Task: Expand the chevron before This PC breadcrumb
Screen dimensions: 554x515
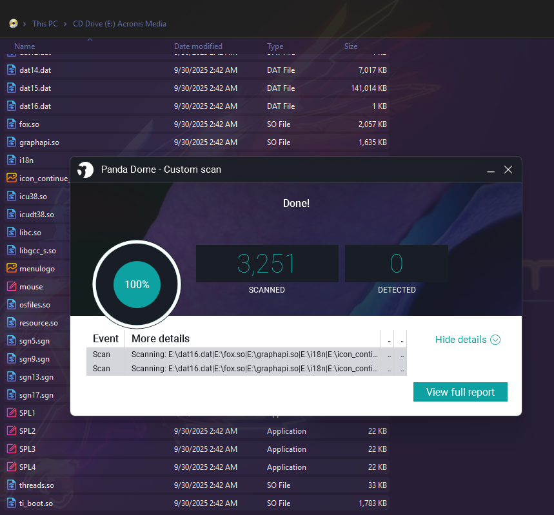Action: (25, 24)
